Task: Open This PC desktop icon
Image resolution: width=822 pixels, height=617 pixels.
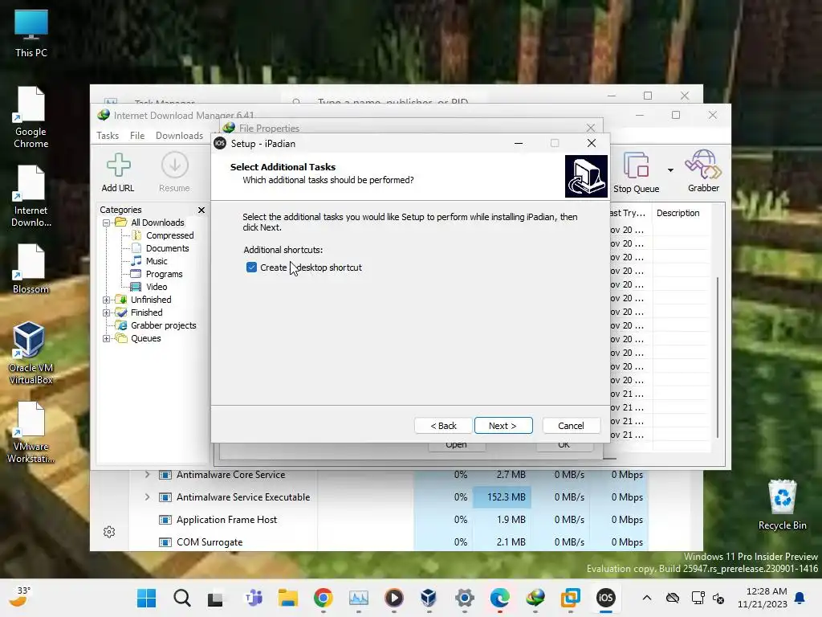Action: tap(31, 34)
